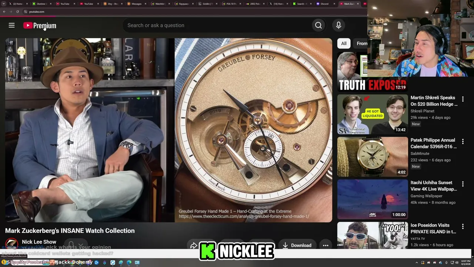Click the main video player
The width and height of the screenshot is (474, 267).
(x=168, y=130)
